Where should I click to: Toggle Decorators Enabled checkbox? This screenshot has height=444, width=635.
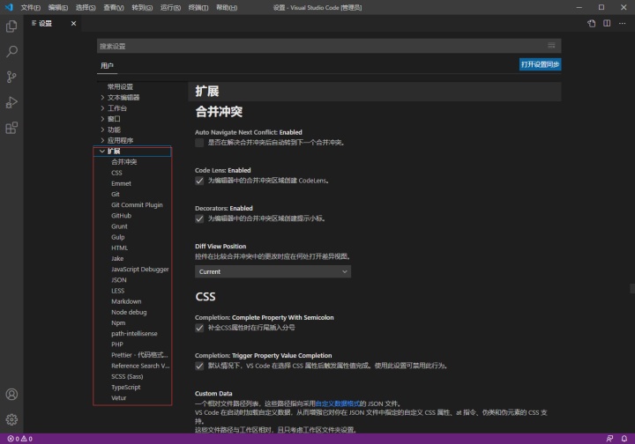click(199, 218)
